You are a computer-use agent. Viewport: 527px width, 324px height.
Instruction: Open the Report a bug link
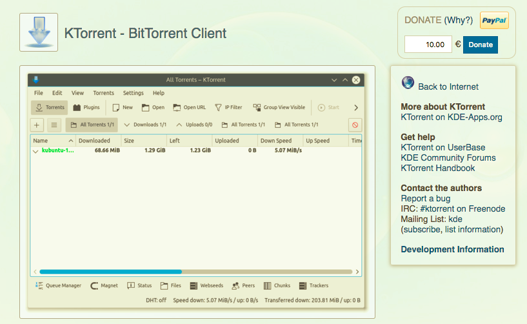pyautogui.click(x=425, y=199)
